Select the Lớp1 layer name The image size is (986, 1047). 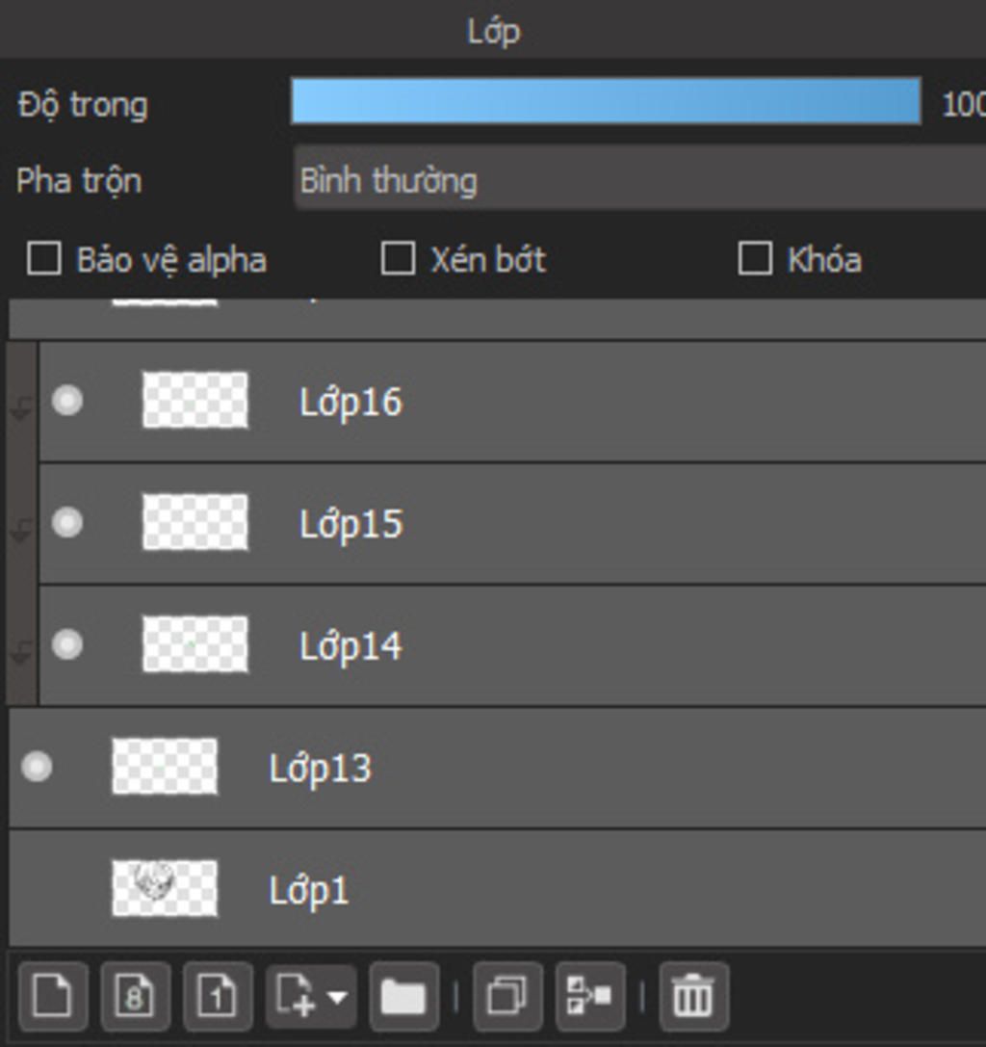(308, 890)
